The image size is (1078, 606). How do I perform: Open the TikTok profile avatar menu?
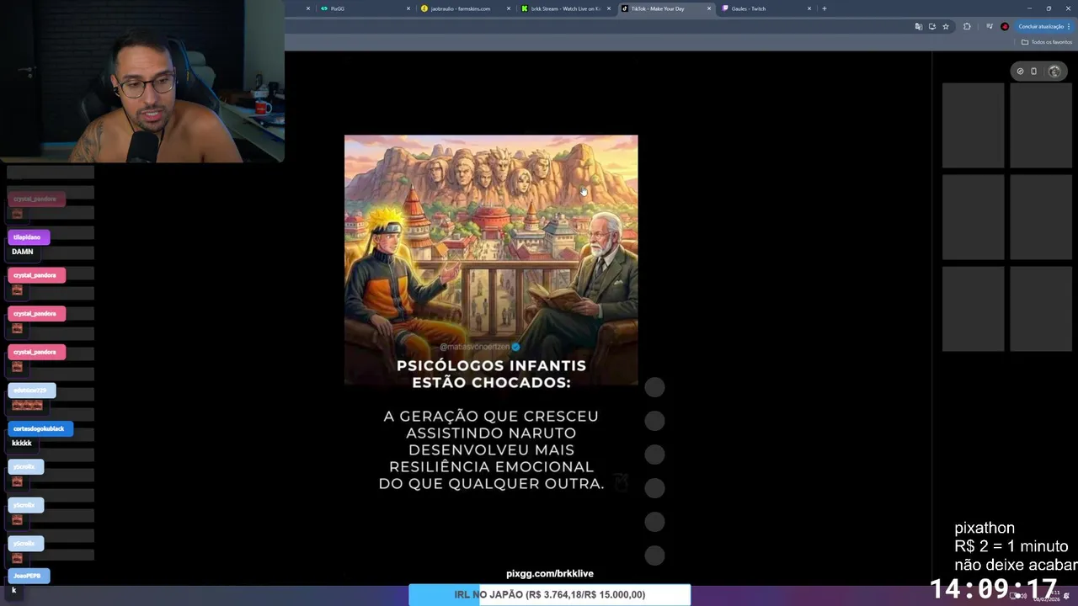tap(1054, 72)
